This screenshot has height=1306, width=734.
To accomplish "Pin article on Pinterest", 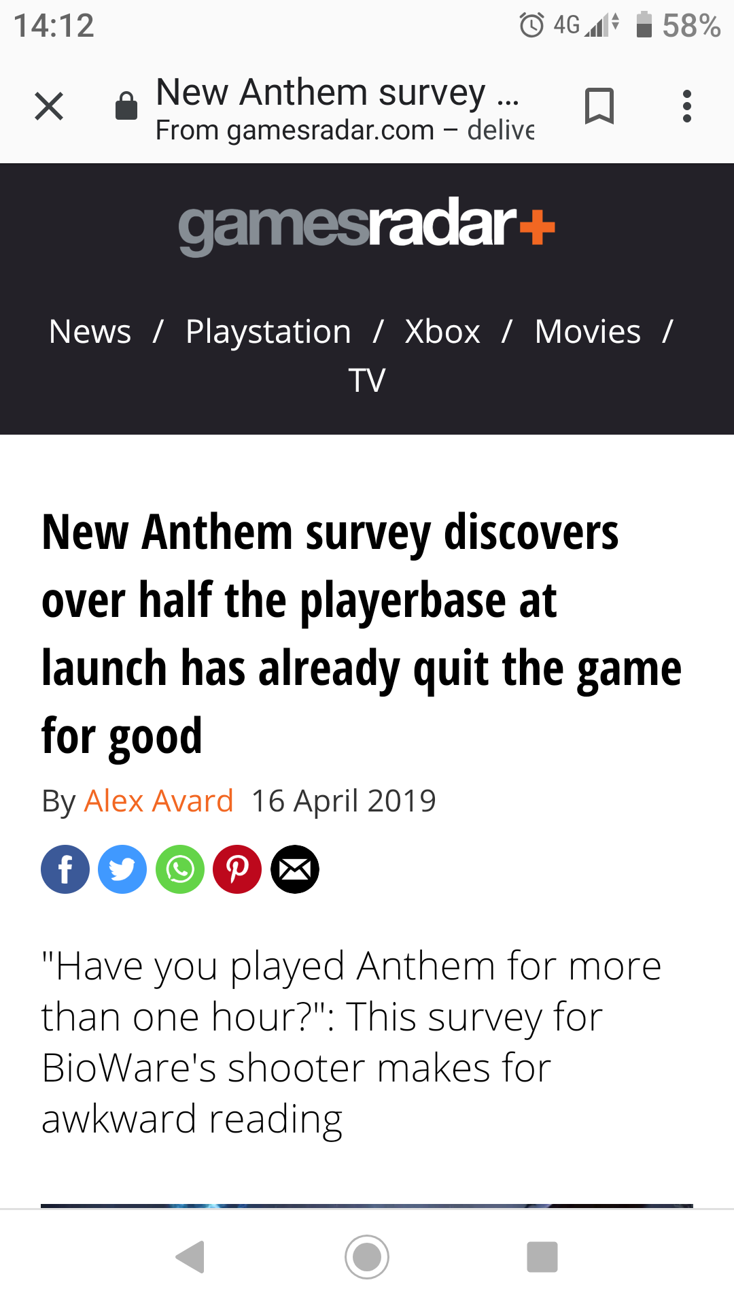I will [237, 869].
